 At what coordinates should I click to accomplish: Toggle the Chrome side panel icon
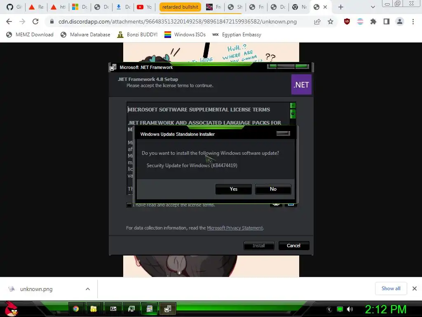point(387,21)
